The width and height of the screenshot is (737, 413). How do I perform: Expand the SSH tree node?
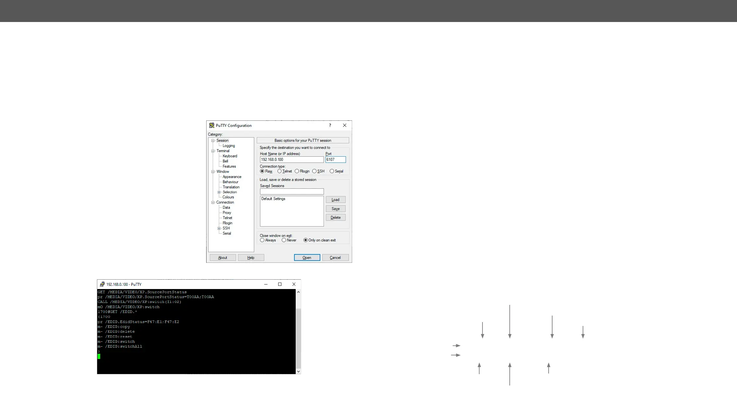point(219,228)
